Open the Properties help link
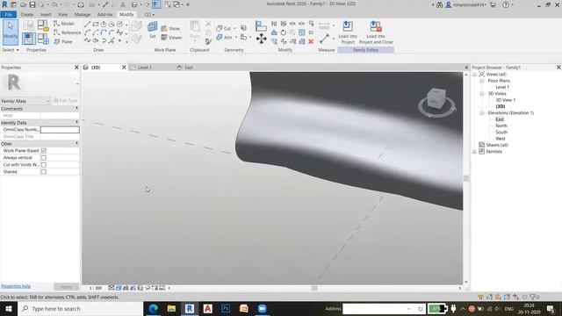The height and width of the screenshot is (316, 562). 16,286
